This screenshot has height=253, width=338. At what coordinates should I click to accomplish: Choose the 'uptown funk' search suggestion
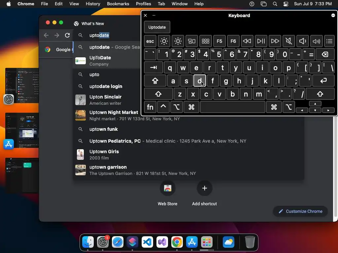coord(188,129)
